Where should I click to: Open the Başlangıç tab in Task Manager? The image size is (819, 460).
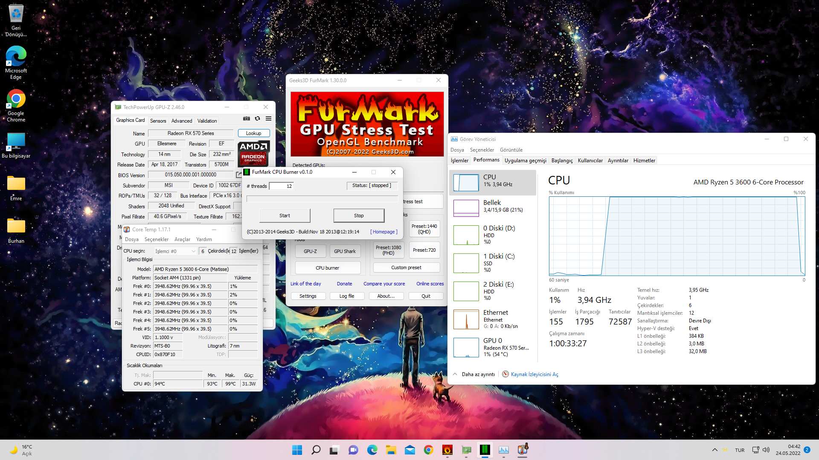562,161
